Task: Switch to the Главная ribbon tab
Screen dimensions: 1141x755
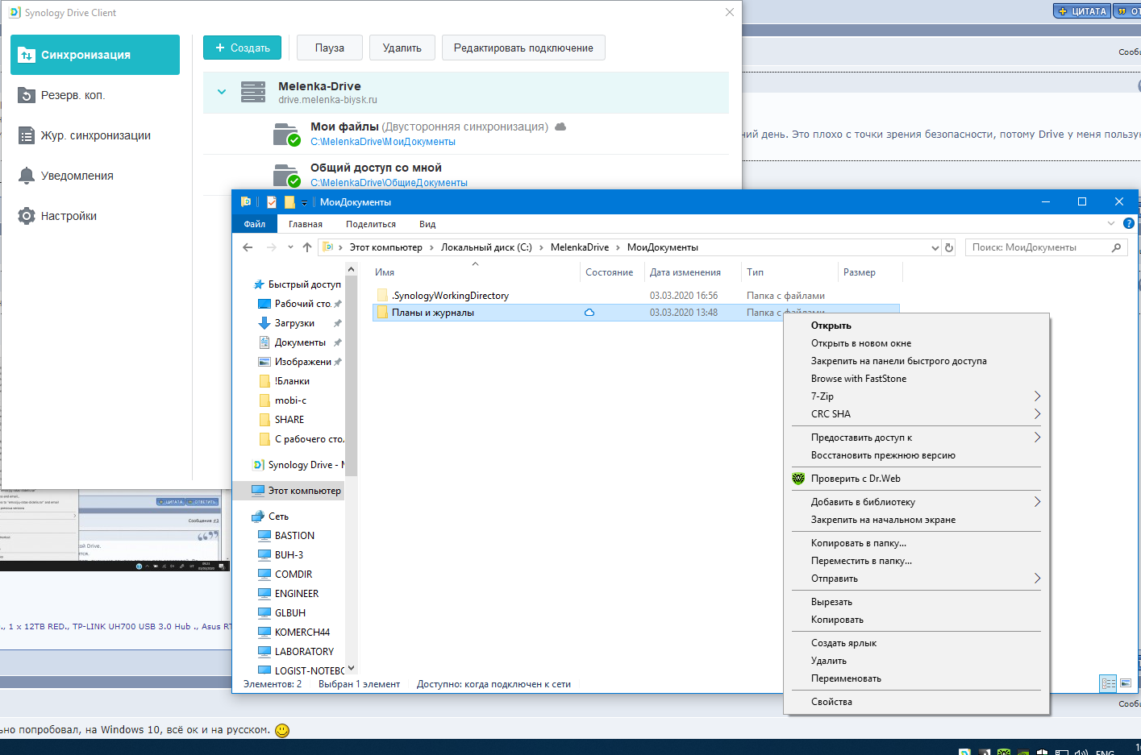Action: [306, 224]
